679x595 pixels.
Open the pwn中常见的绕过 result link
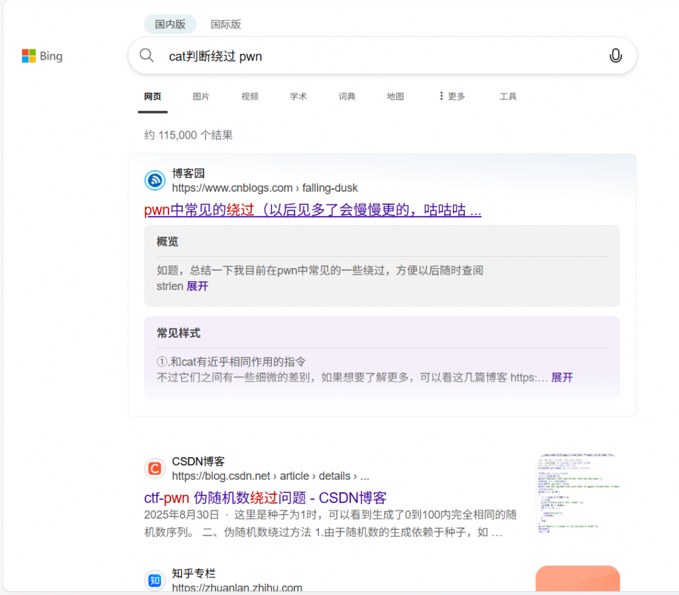pyautogui.click(x=312, y=210)
